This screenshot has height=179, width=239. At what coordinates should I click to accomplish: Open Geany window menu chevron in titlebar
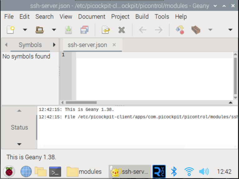click(x=215, y=6)
